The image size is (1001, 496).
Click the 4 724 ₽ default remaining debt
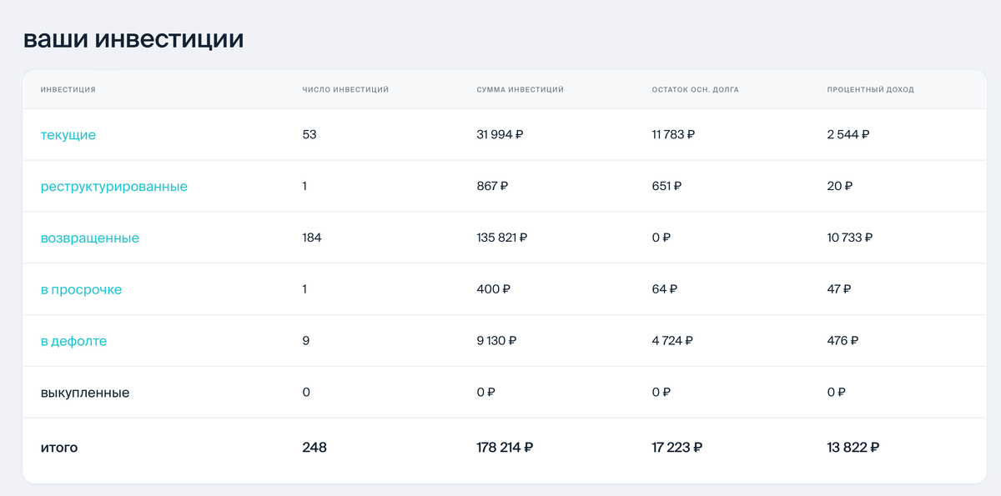(672, 341)
